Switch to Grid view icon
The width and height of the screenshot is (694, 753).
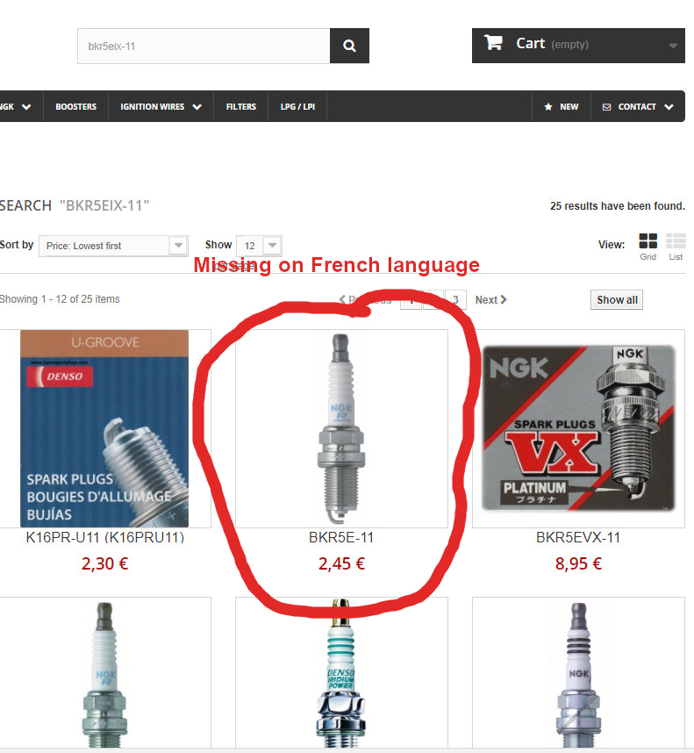[x=647, y=240]
